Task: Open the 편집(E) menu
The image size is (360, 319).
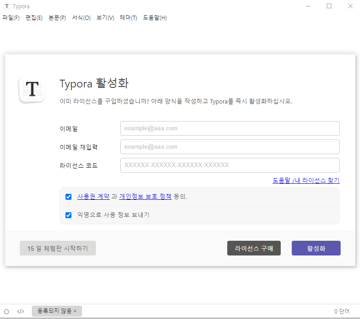Action: click(x=34, y=17)
